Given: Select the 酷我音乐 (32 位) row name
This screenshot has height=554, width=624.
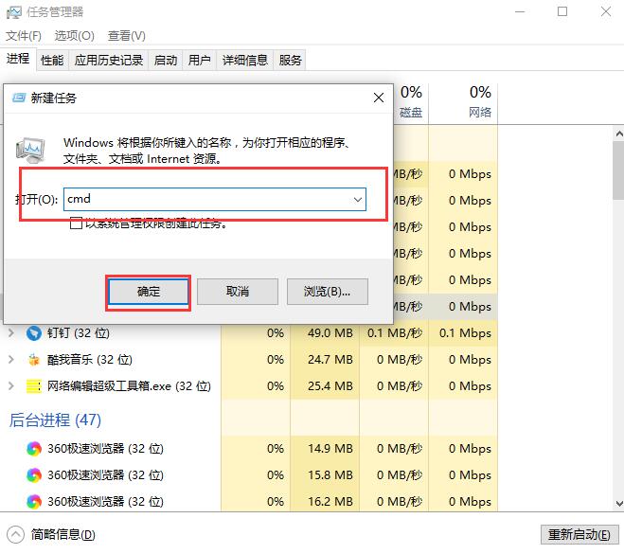Looking at the screenshot, I should 90,359.
